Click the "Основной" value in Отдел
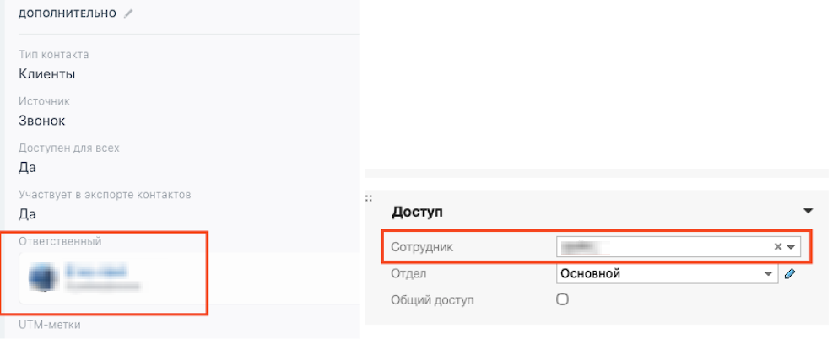Viewport: 838px width, 339px height. click(x=591, y=273)
